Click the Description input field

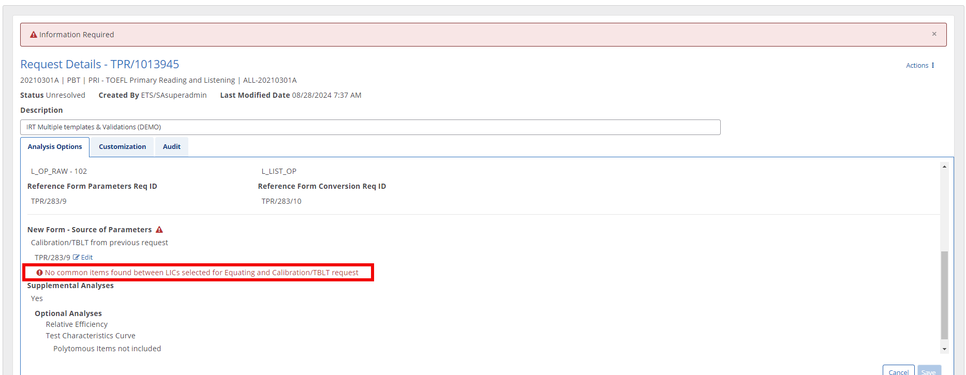370,127
